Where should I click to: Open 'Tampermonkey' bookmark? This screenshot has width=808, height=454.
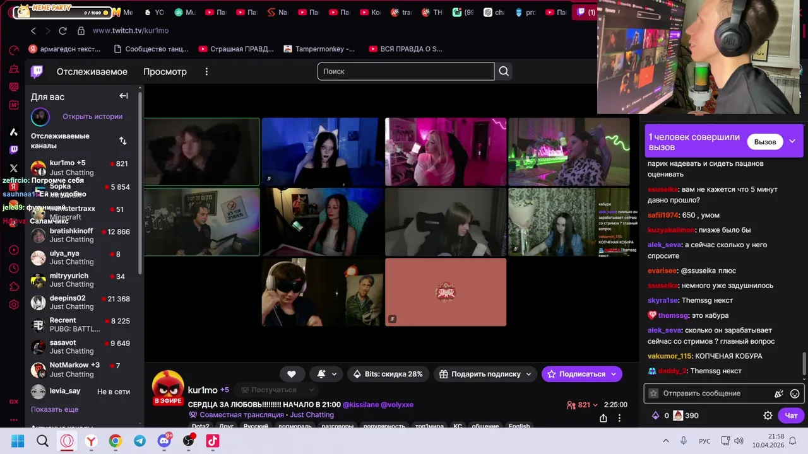point(319,49)
